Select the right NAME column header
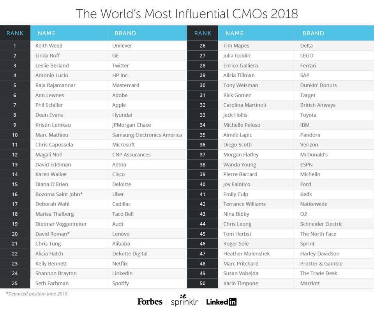This screenshot has width=374, height=312. 256,33
